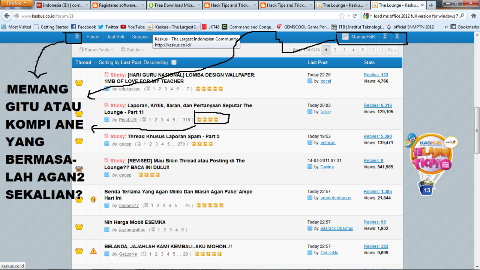
Task: Open the official SNMPTN 2012 bookmark
Action: (x=410, y=27)
